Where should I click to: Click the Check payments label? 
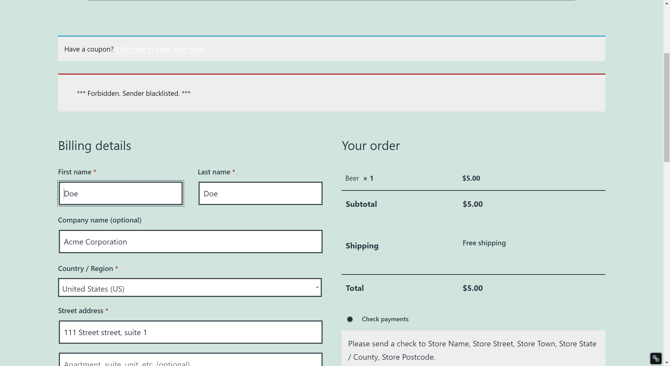[x=385, y=319]
